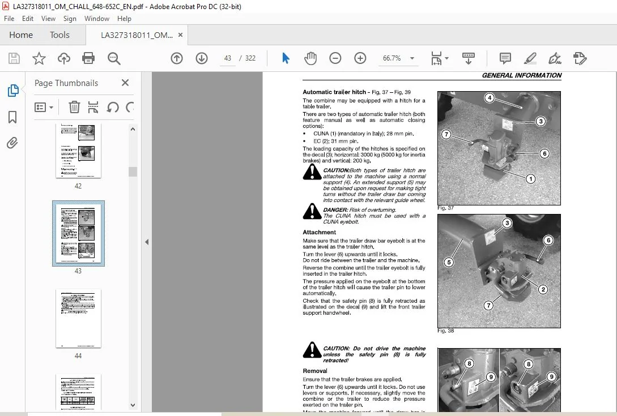The height and width of the screenshot is (416, 617).
Task: Click the 'Automatic trailer hitch' heading
Action: pos(334,92)
